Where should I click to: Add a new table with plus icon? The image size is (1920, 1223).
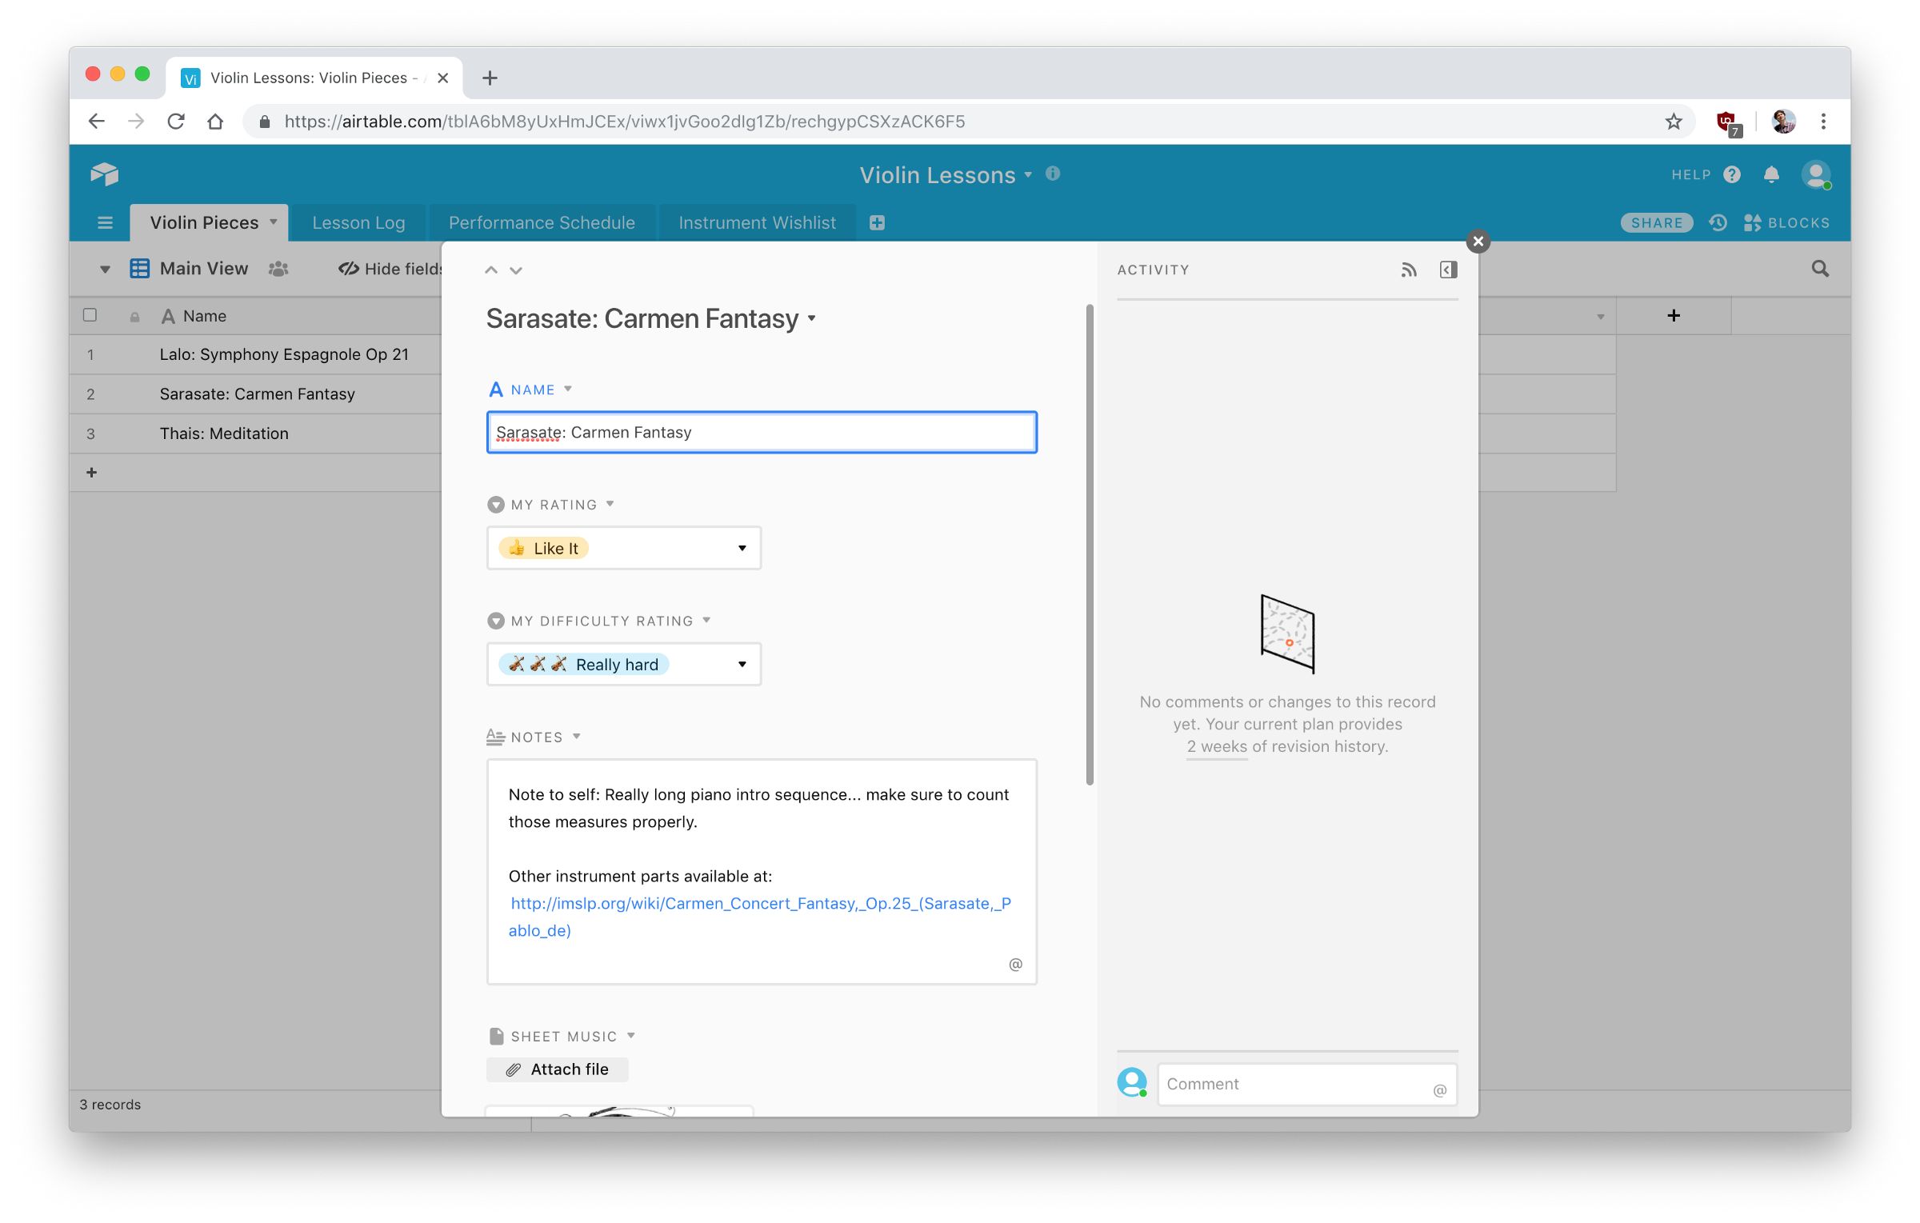click(x=877, y=223)
